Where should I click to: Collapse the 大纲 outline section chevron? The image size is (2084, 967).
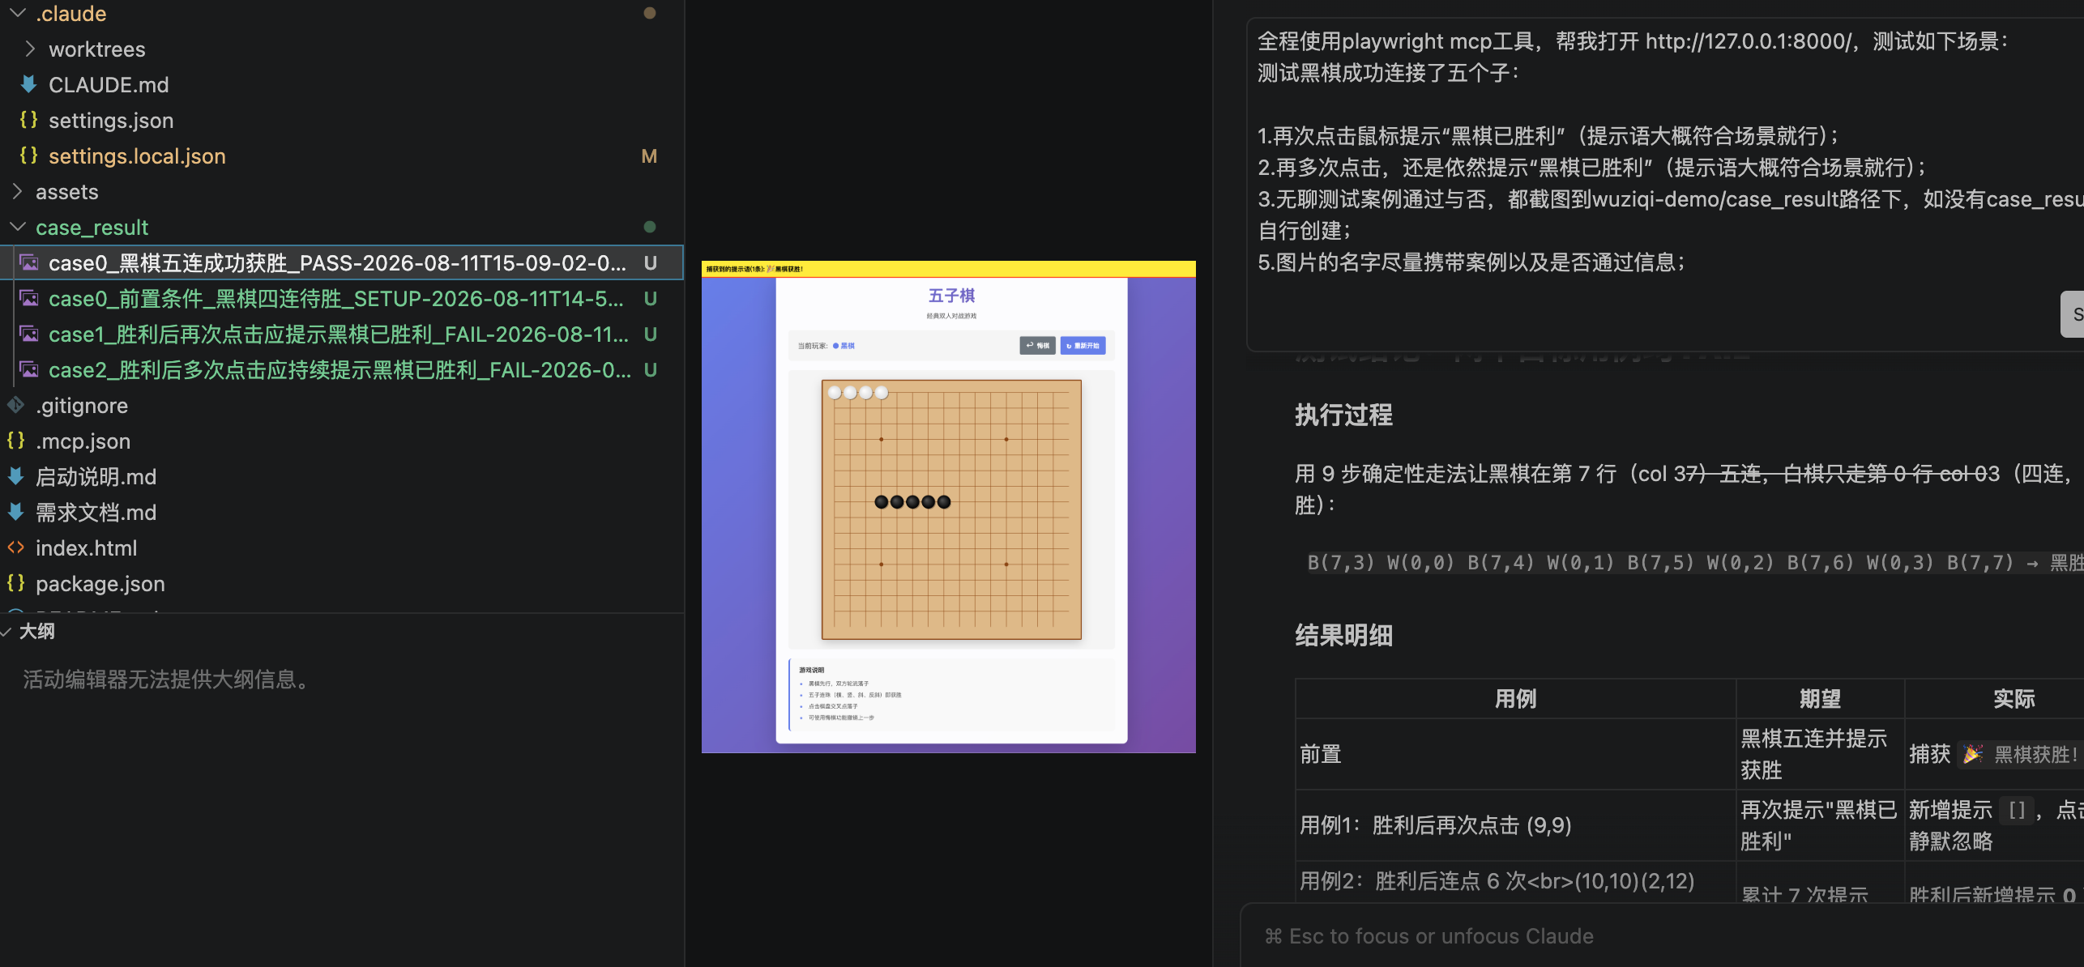(x=6, y=632)
